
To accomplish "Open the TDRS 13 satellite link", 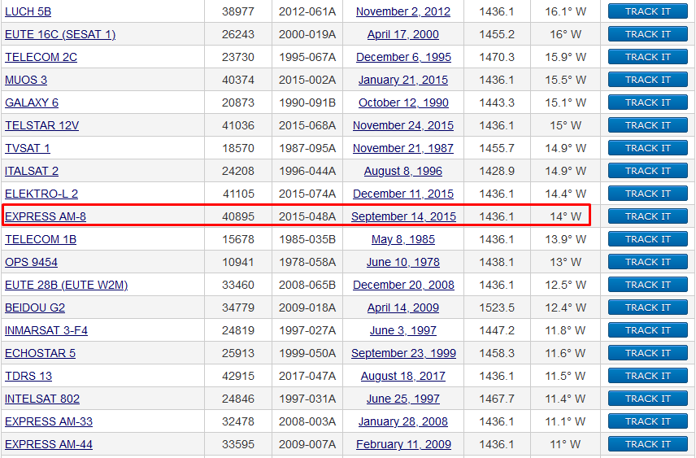I will [28, 377].
